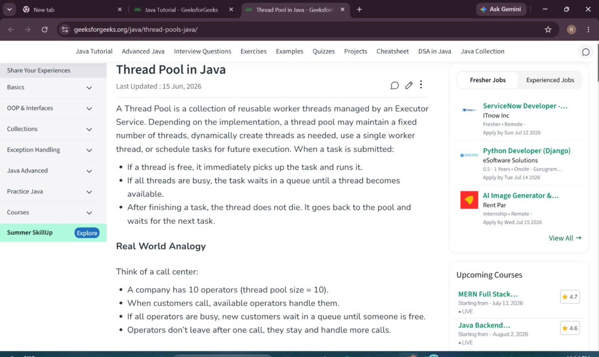
Task: Open the Java Backend course
Action: click(484, 326)
